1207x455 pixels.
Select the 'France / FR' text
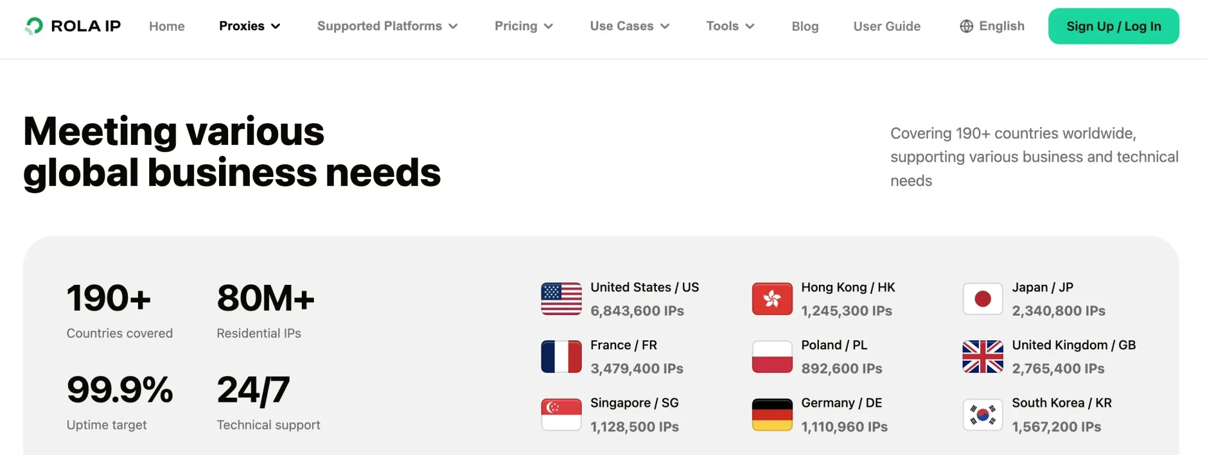click(623, 345)
